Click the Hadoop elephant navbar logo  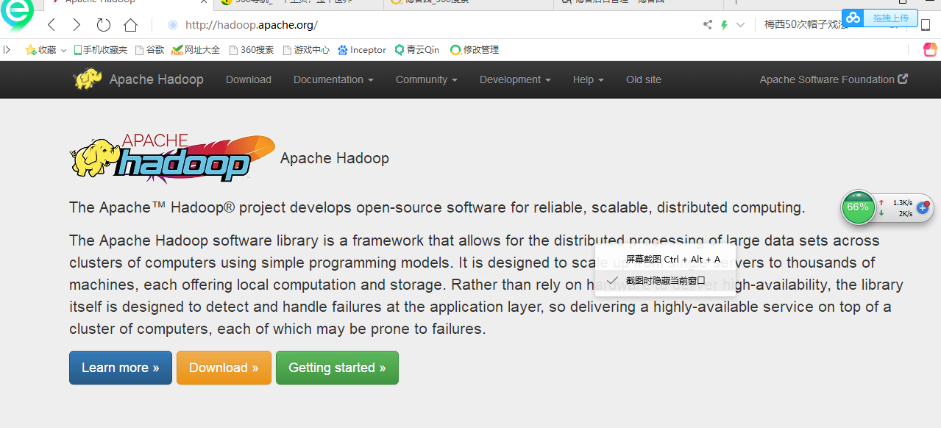[88, 79]
